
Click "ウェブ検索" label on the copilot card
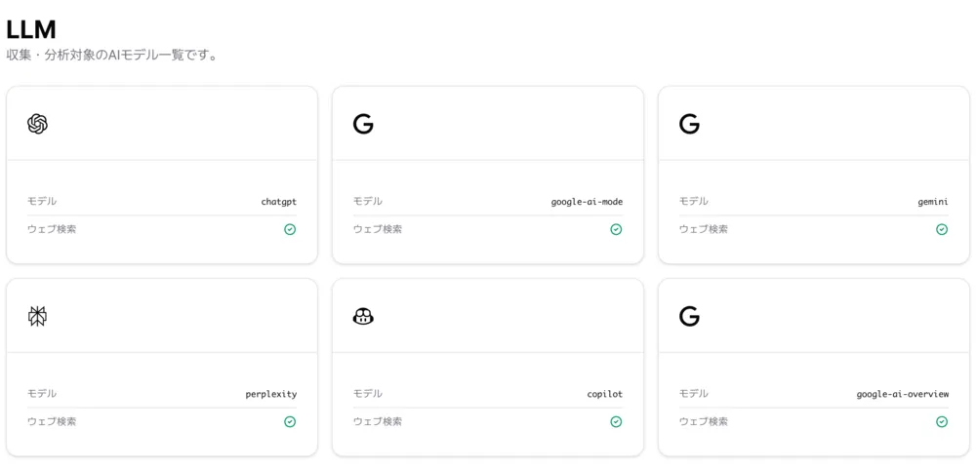click(378, 421)
